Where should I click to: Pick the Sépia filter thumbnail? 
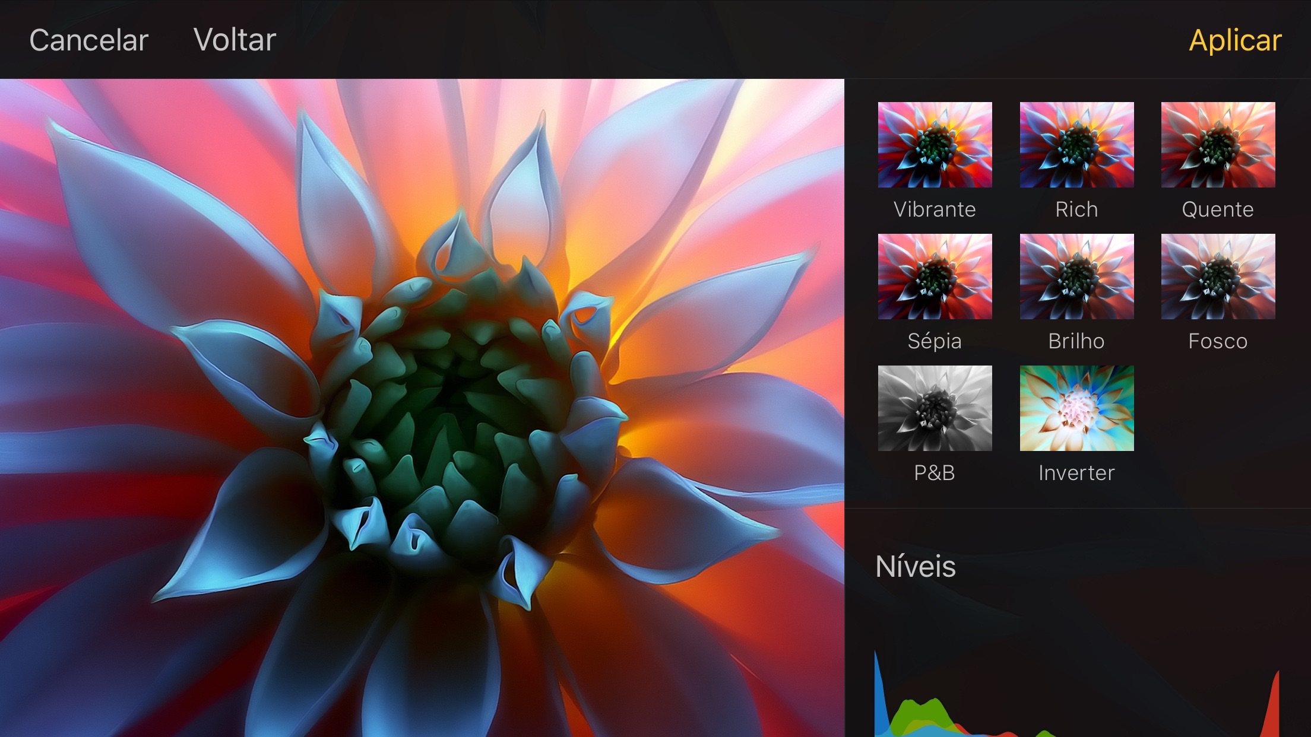point(935,277)
